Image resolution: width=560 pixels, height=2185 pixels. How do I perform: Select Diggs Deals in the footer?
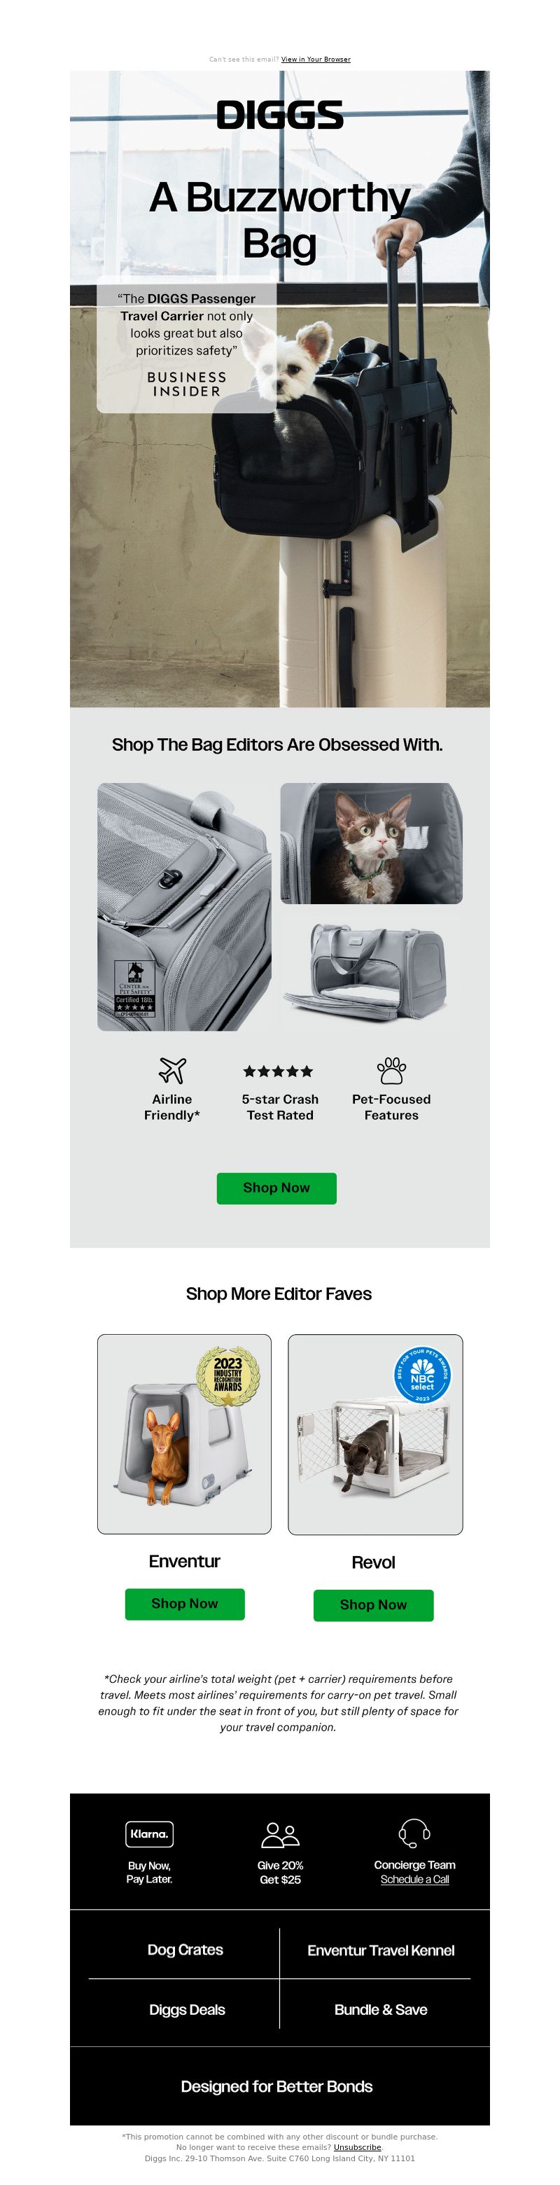(186, 2009)
